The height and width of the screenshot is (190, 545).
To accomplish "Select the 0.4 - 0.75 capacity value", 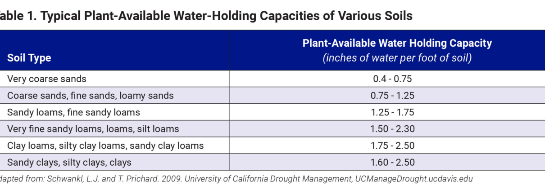I will 393,79.
